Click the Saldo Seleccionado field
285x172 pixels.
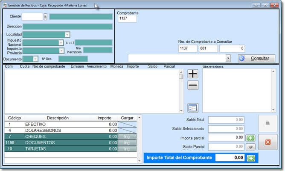click(x=226, y=129)
